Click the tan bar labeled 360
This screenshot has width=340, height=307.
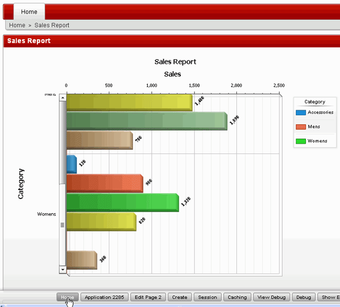82,260
